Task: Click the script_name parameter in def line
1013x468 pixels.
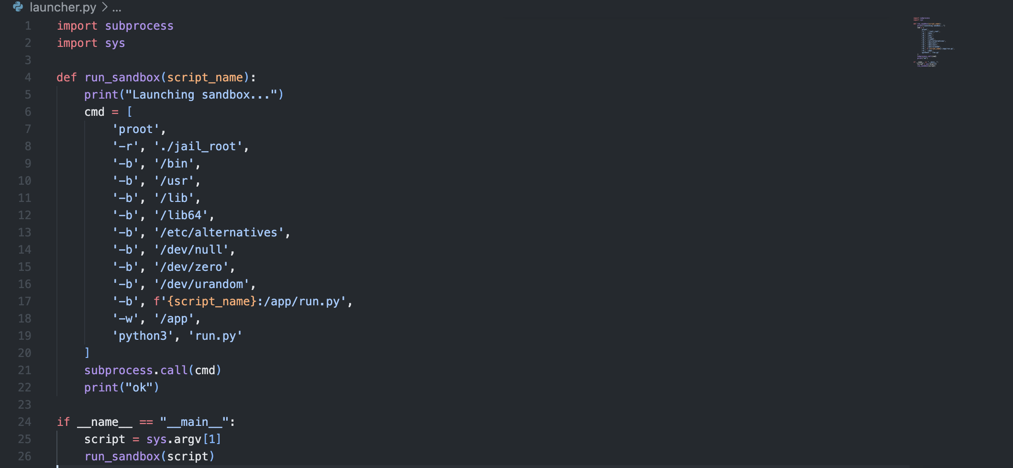Action: coord(205,78)
